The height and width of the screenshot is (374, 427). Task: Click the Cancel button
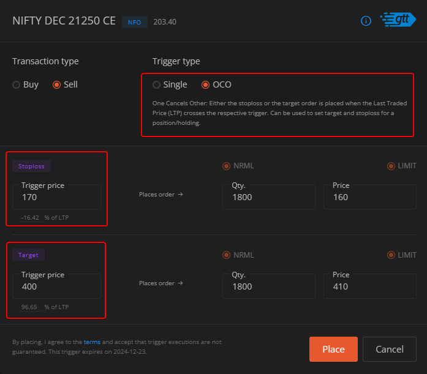pos(390,350)
